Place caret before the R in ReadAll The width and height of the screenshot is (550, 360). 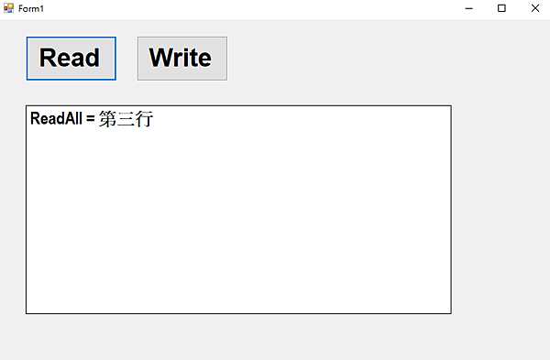[30, 118]
